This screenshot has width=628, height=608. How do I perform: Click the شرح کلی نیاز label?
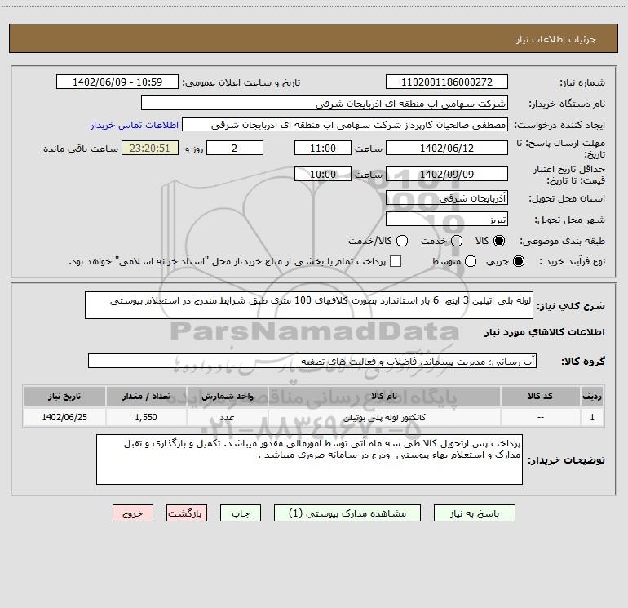point(571,306)
